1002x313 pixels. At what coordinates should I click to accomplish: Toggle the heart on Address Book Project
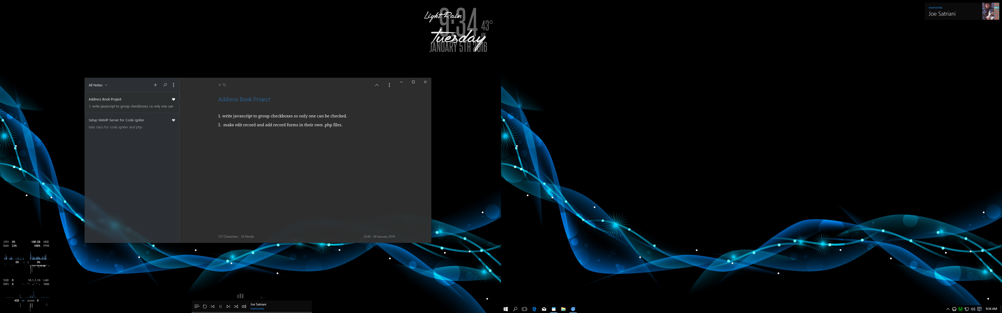click(x=174, y=99)
